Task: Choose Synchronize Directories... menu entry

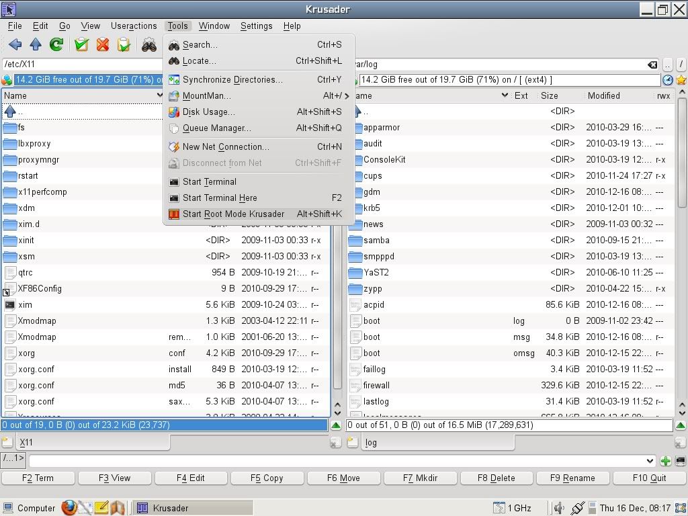Action: (259, 80)
